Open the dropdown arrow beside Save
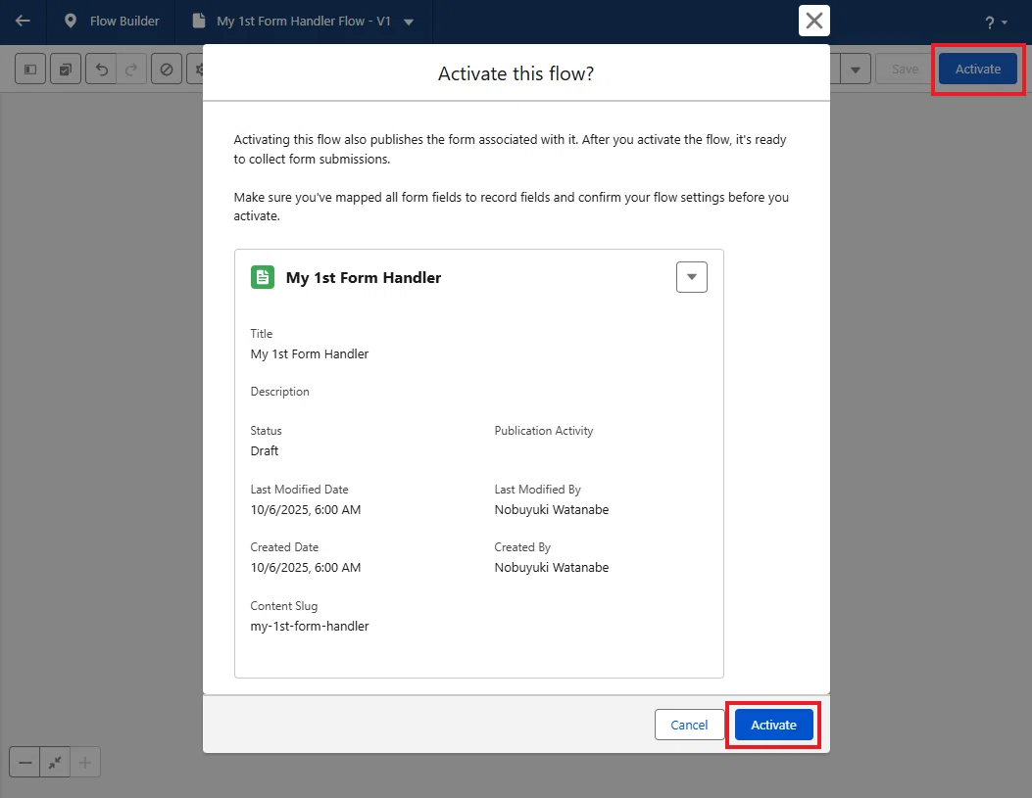Viewport: 1032px width, 798px height. pyautogui.click(x=855, y=69)
